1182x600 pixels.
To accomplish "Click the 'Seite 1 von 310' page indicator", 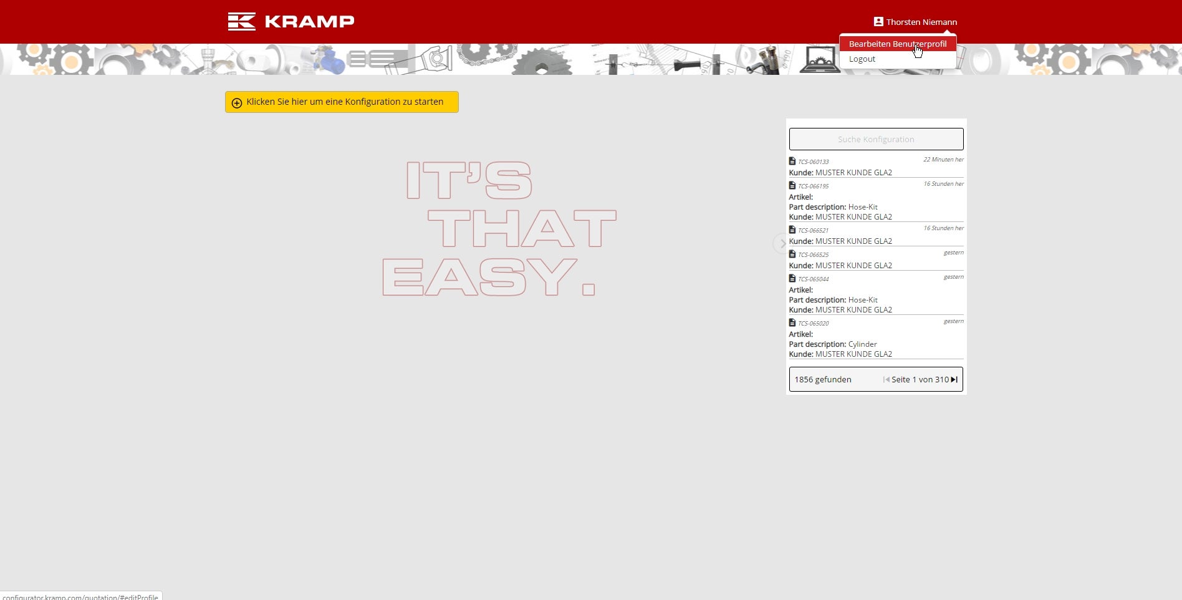I will (x=920, y=379).
